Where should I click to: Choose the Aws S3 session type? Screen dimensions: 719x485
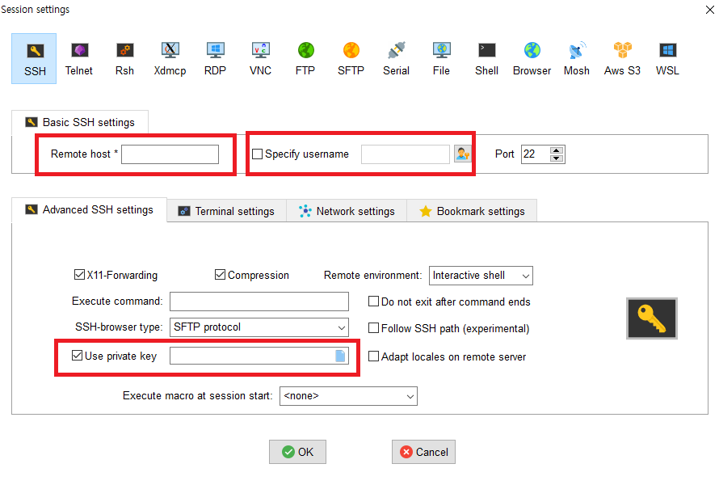[622, 58]
